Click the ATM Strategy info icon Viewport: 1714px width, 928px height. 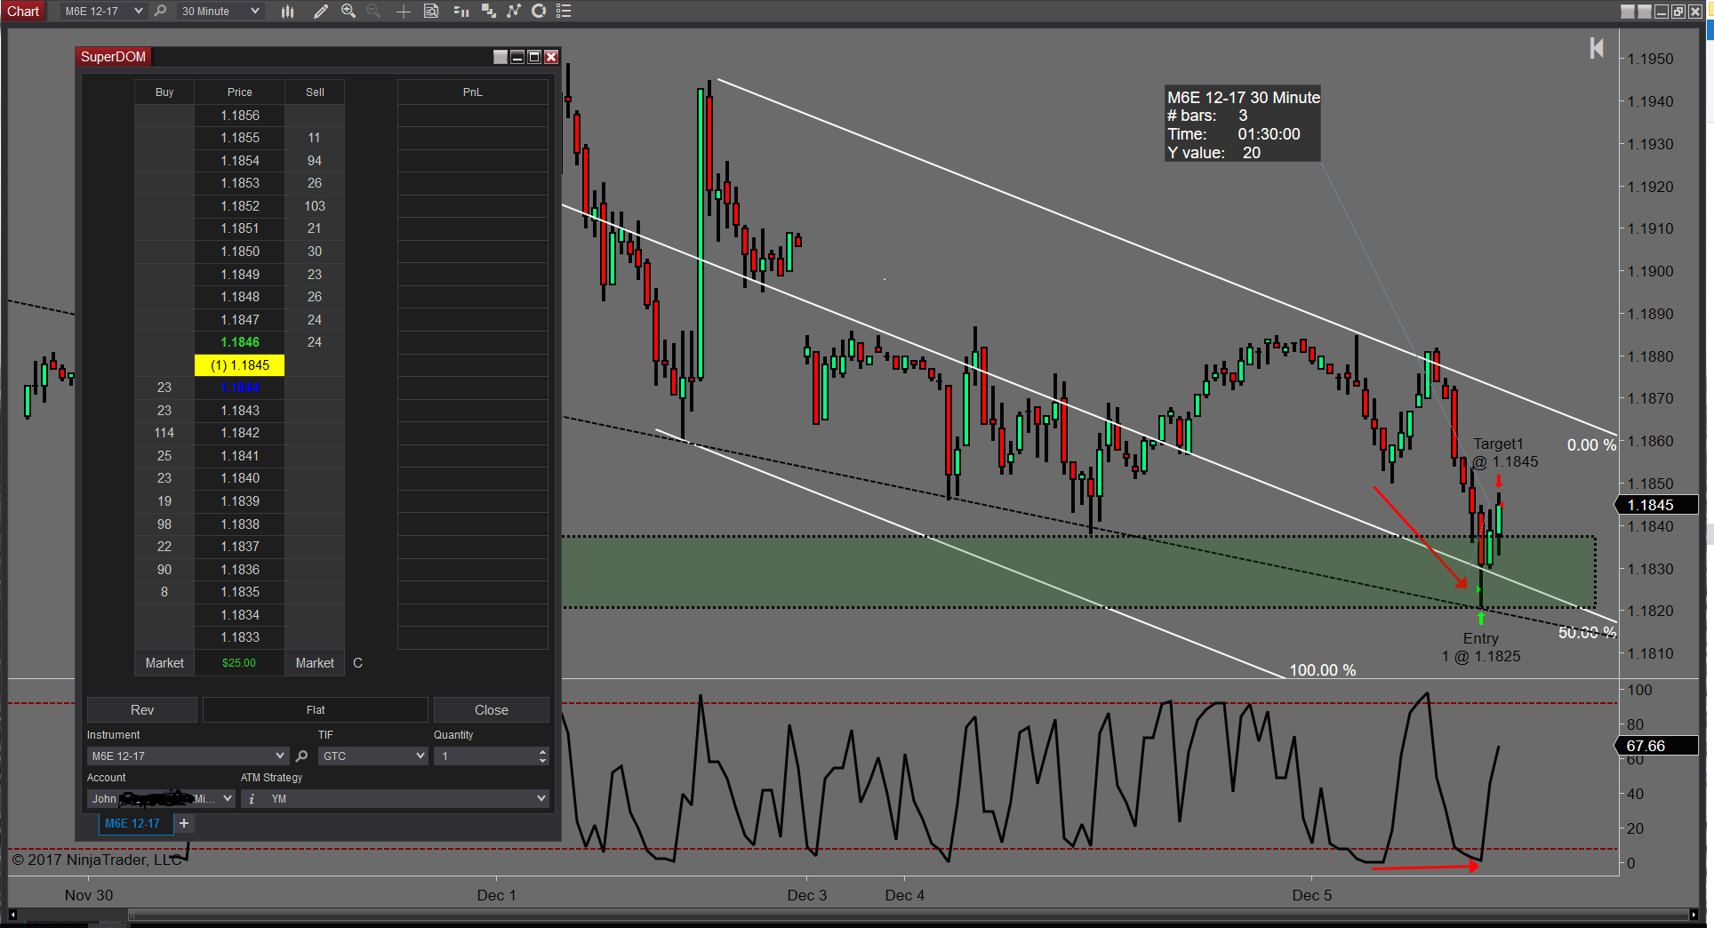[252, 799]
